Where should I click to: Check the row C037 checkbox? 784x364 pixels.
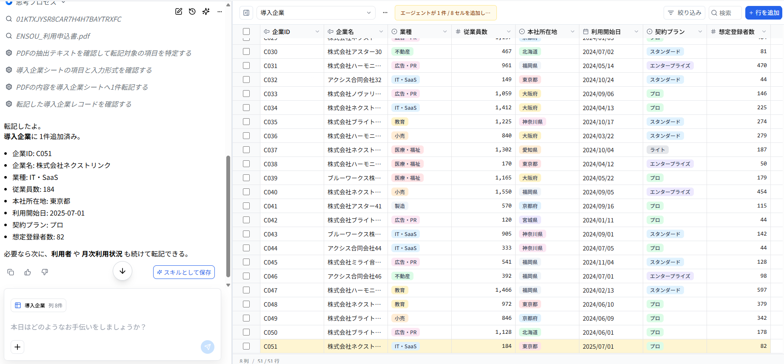point(246,150)
